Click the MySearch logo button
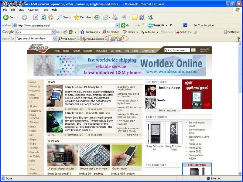This screenshot has width=243, height=182. 156,25
